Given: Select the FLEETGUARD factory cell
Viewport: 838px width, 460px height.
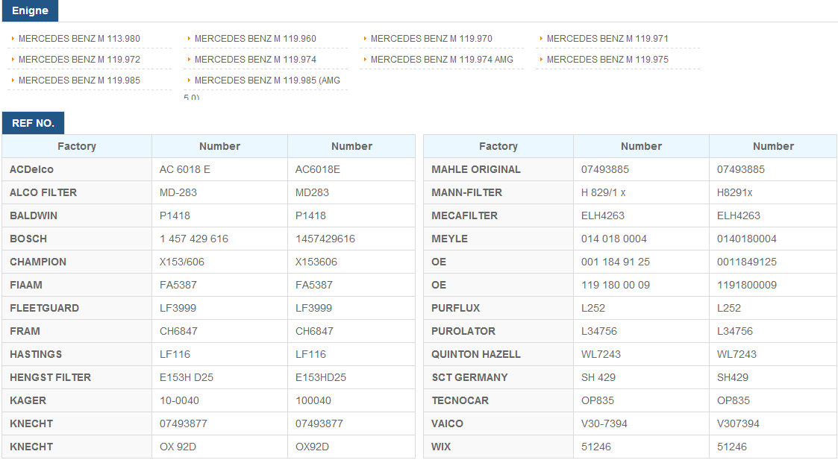Looking at the screenshot, I should click(x=77, y=308).
